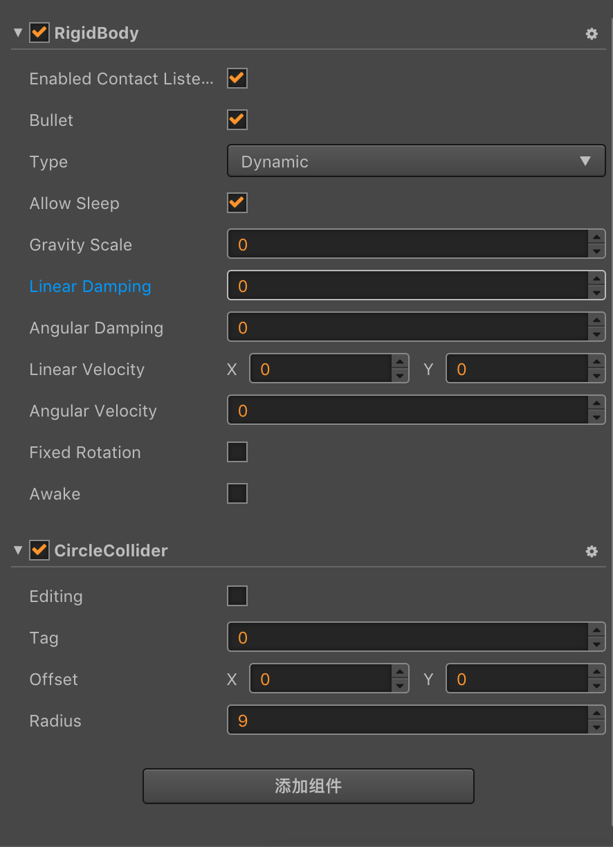Decrease Offset X with the down arrow
Screen dimensions: 613x847
pyautogui.click(x=400, y=686)
